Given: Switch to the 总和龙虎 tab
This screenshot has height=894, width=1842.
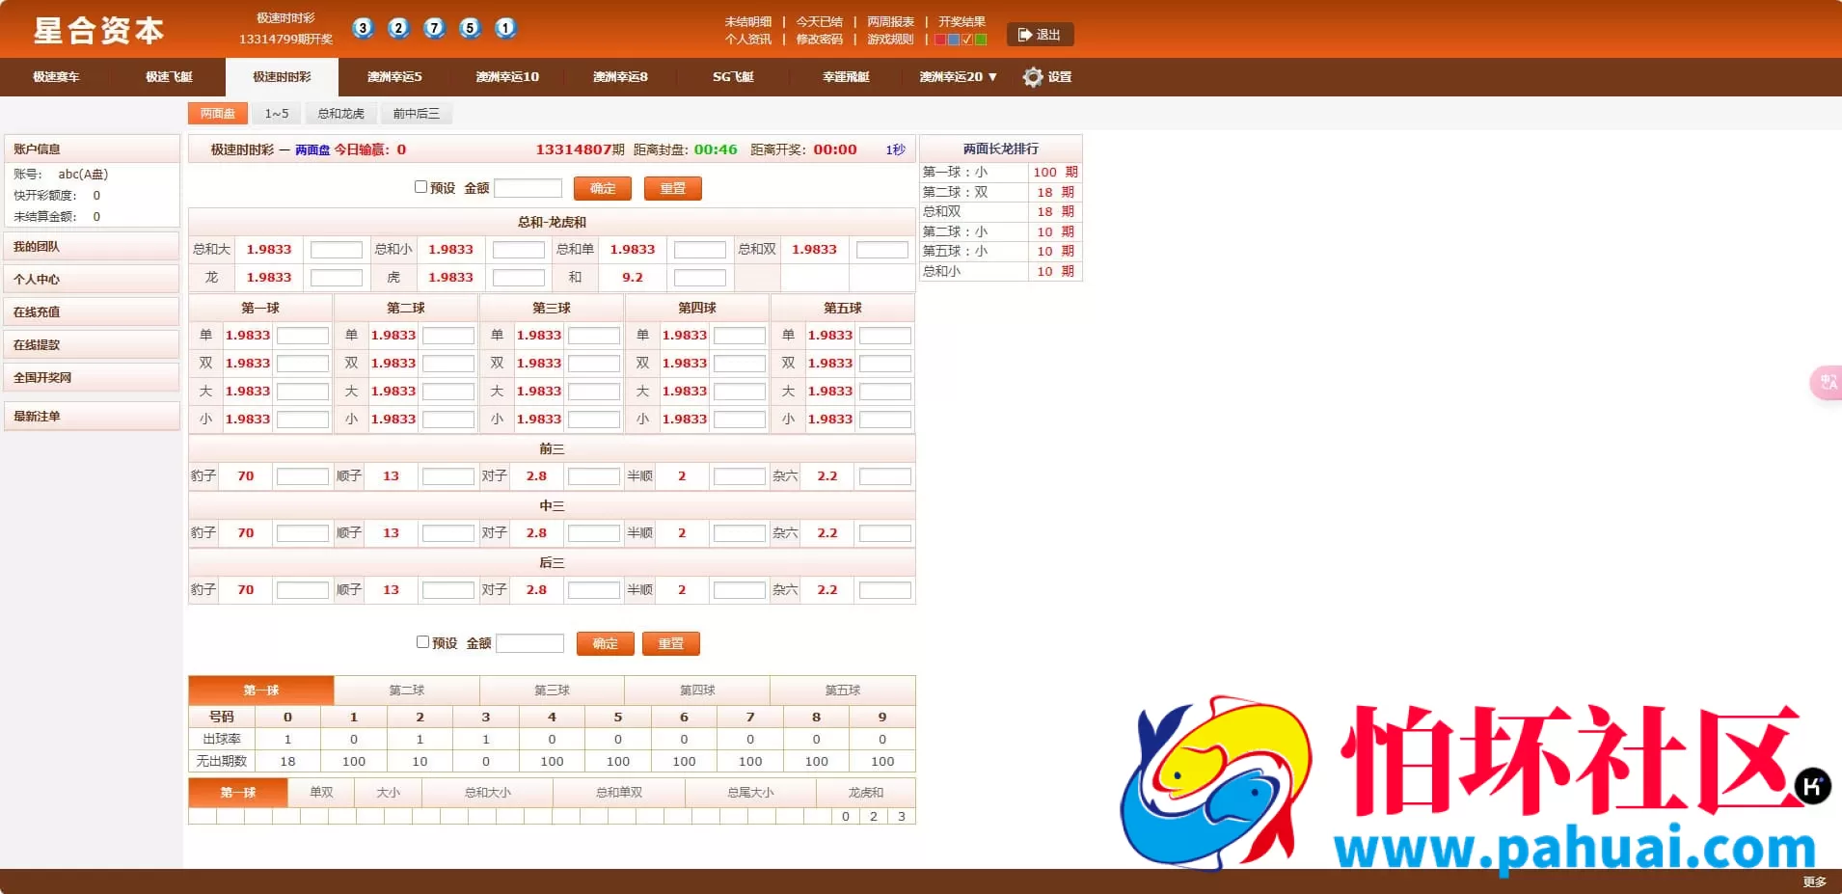Looking at the screenshot, I should click(x=340, y=113).
